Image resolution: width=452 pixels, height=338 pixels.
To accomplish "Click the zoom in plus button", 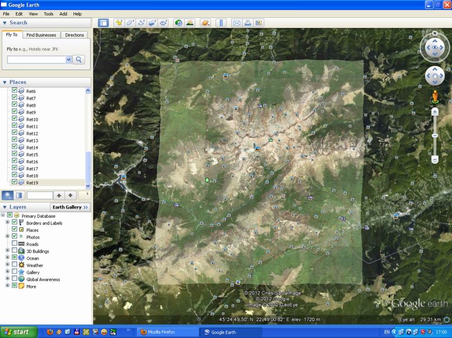I will pyautogui.click(x=434, y=112).
